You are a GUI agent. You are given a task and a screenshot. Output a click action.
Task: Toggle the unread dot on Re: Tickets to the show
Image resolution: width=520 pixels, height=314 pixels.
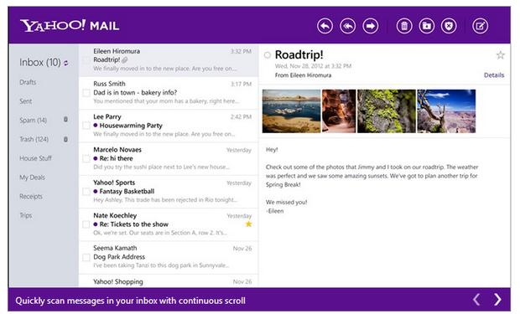click(x=96, y=224)
